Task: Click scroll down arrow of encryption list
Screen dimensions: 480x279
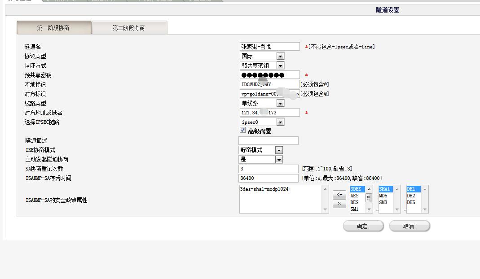Action: 369,209
